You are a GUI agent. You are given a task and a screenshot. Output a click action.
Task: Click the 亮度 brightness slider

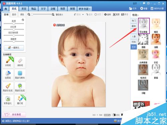(x=14, y=24)
